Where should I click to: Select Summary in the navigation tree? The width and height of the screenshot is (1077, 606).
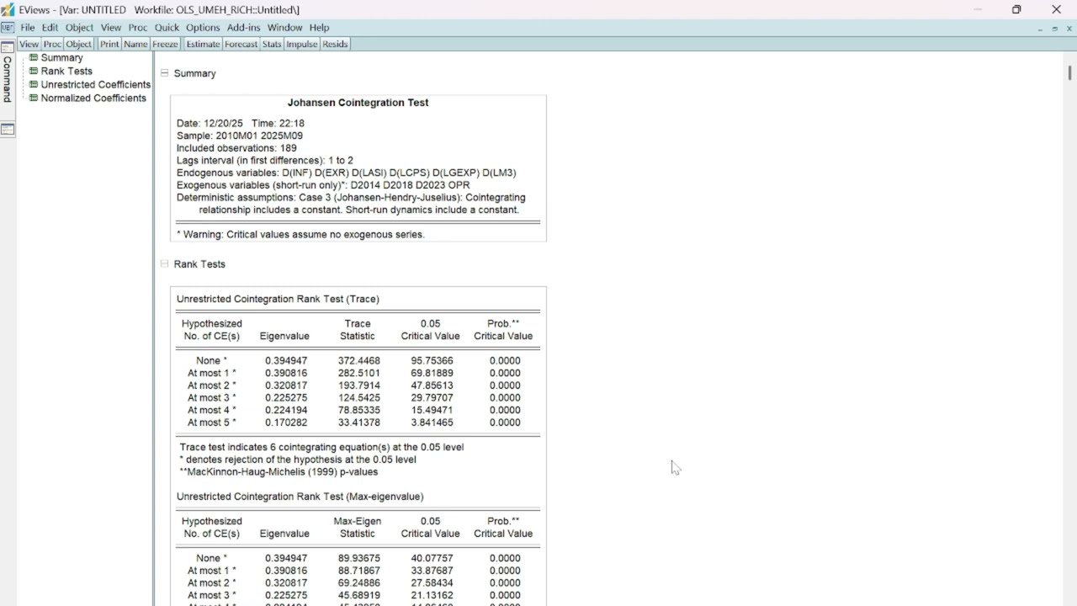click(x=61, y=58)
